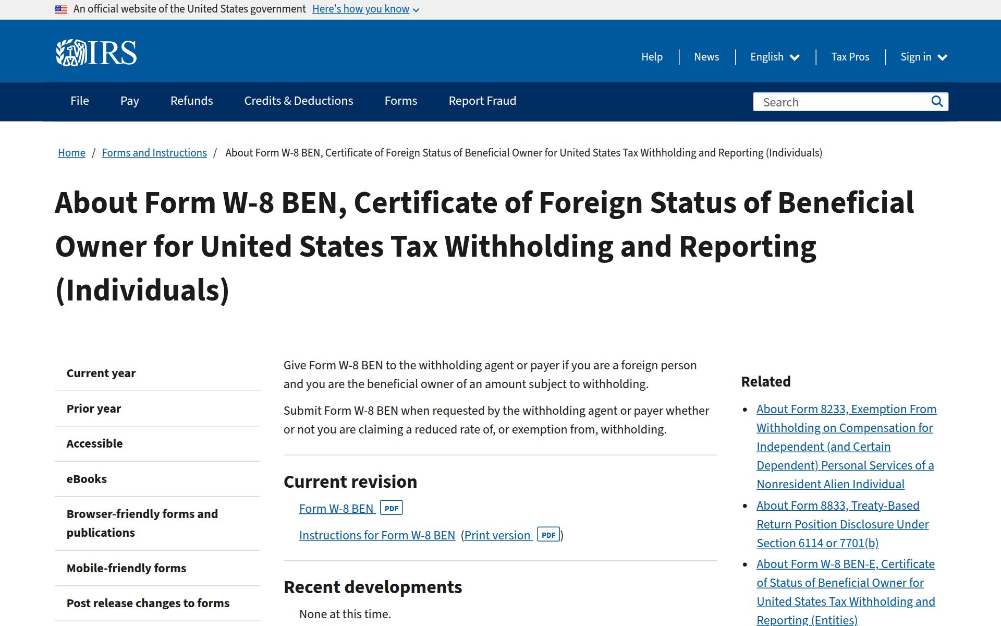Click the Help link in the header
The width and height of the screenshot is (1001, 626).
(652, 57)
